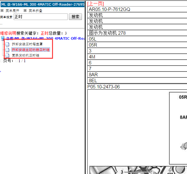Open 拆卸安装正时箱盖罩 document icon
Screen dimensions: 187x174
(x=7, y=44)
